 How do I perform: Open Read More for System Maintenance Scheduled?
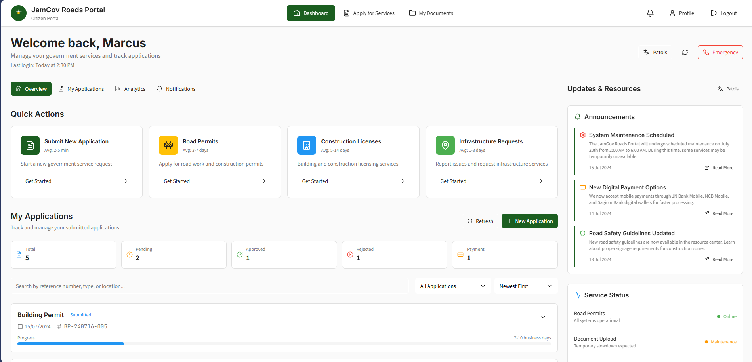click(x=719, y=168)
